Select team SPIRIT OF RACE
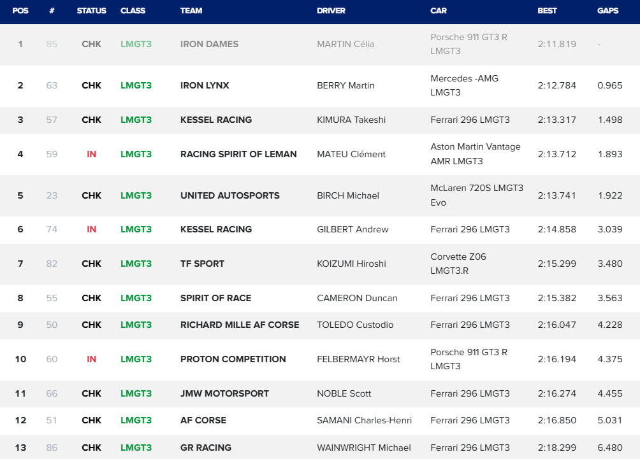This screenshot has width=640, height=459. click(215, 298)
